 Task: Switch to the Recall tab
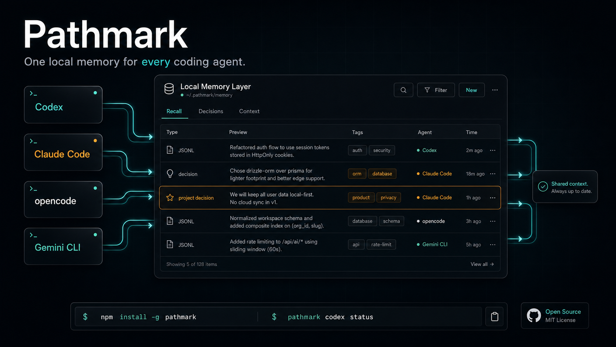[x=174, y=111]
